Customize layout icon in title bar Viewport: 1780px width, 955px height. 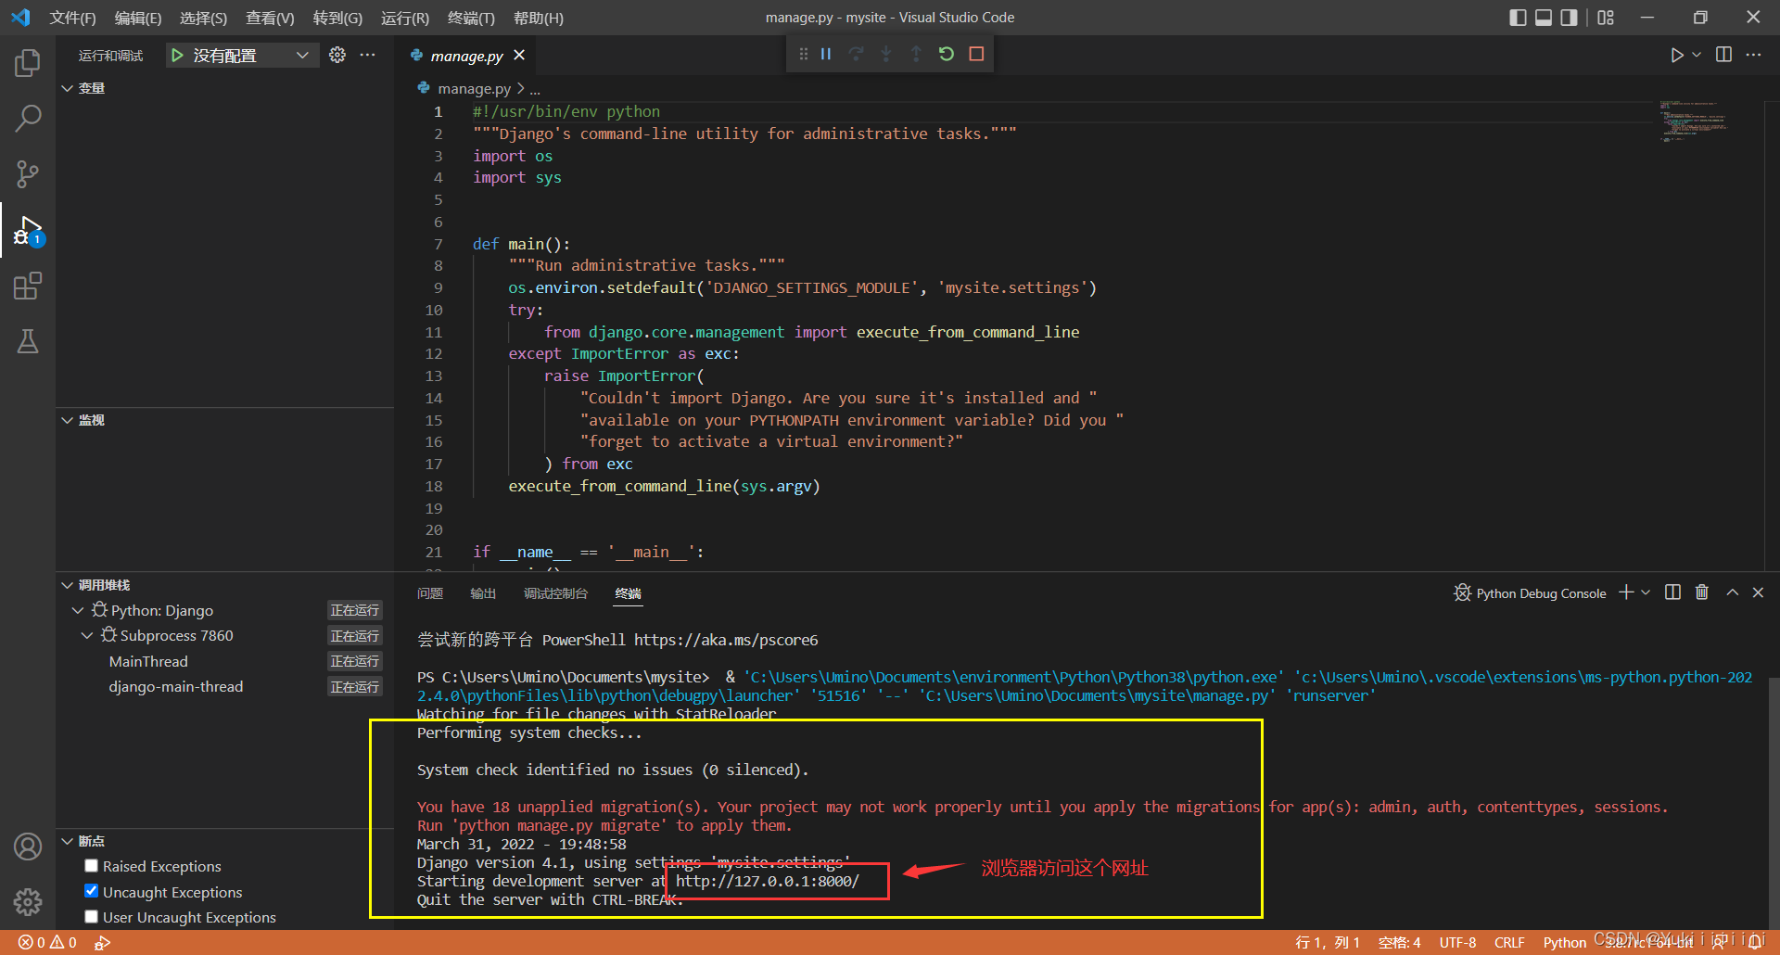pyautogui.click(x=1606, y=18)
